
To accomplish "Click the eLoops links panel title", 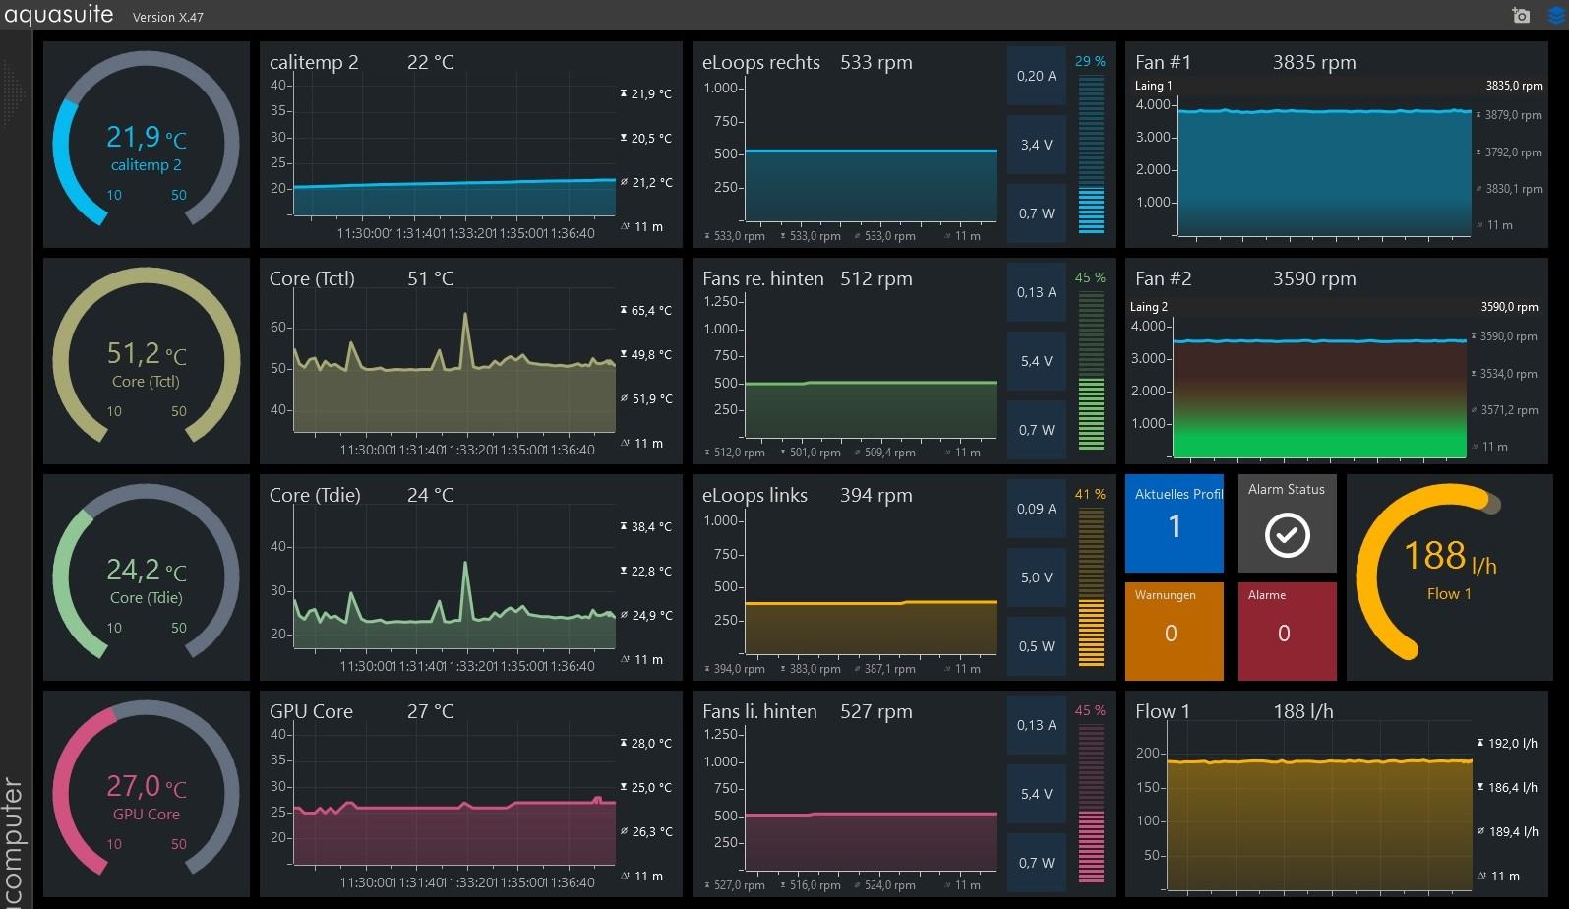I will (754, 495).
